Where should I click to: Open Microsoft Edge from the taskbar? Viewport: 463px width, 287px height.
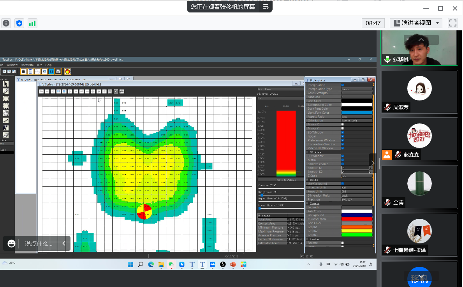[151, 264]
